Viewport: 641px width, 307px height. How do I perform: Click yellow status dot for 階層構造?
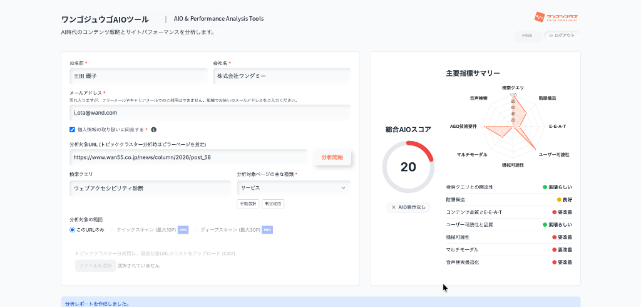(x=559, y=200)
